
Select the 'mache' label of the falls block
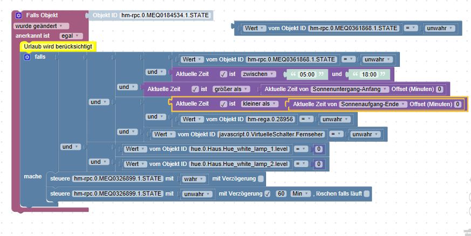pyautogui.click(x=33, y=177)
